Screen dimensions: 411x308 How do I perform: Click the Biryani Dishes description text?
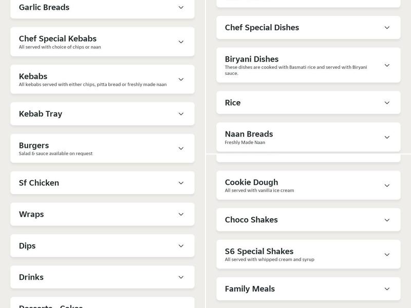click(x=295, y=69)
